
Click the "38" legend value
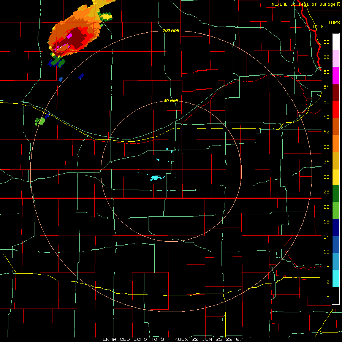point(326,147)
